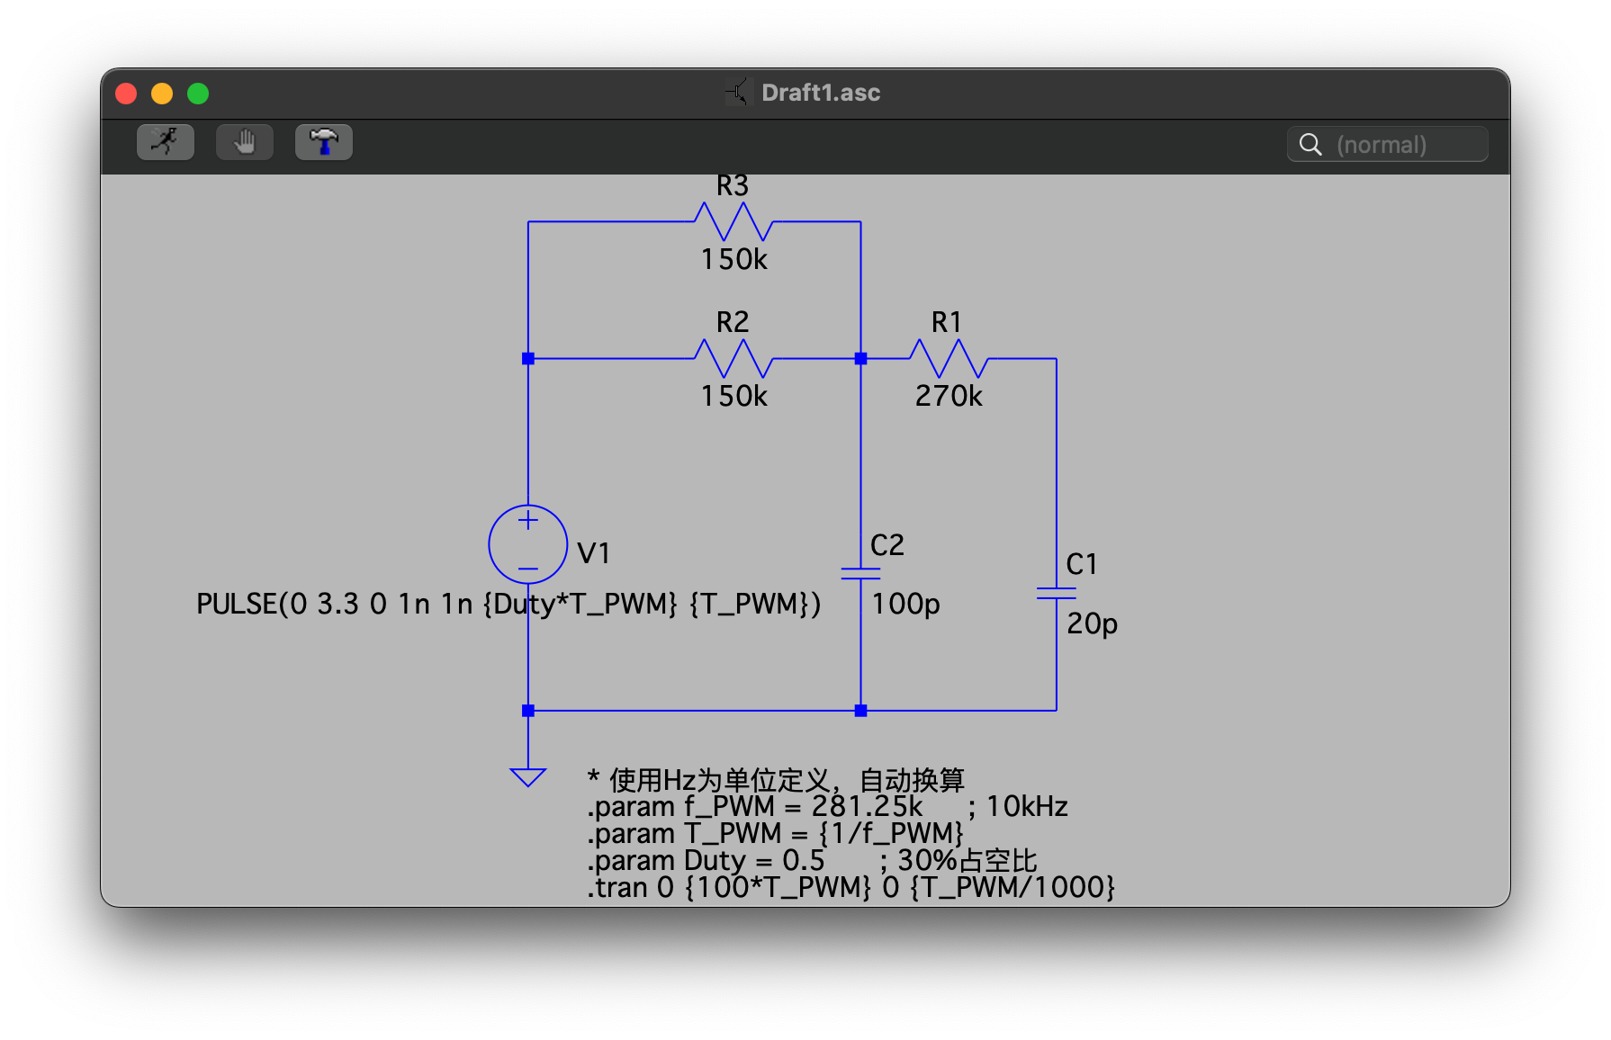Click the 150k value under R2

(x=734, y=397)
